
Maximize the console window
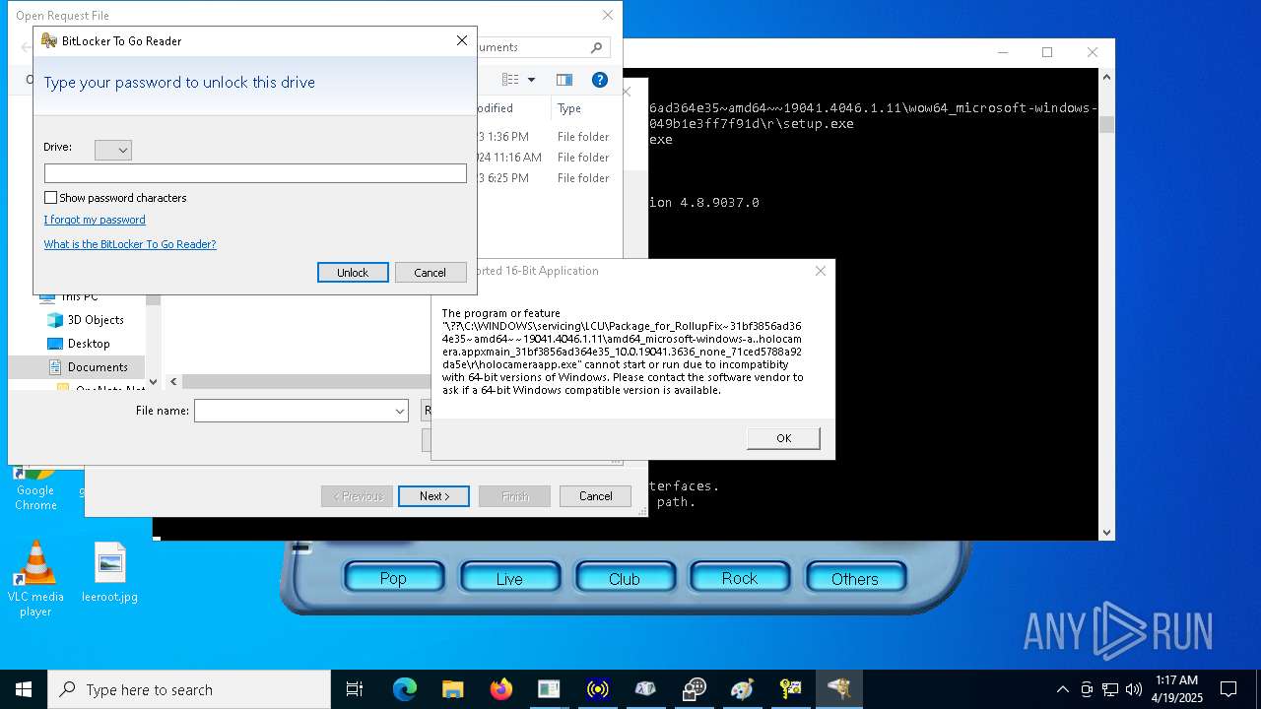1047,52
